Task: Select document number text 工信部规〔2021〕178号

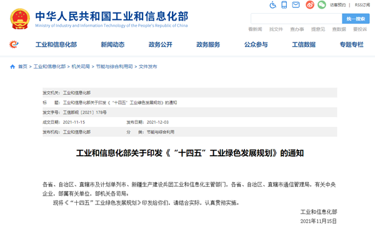Action: pos(84,112)
